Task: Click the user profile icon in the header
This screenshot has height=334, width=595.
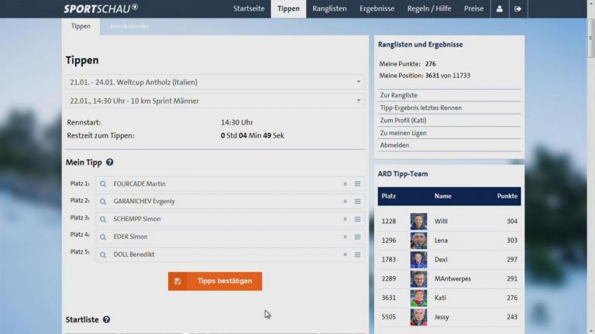Action: point(499,9)
